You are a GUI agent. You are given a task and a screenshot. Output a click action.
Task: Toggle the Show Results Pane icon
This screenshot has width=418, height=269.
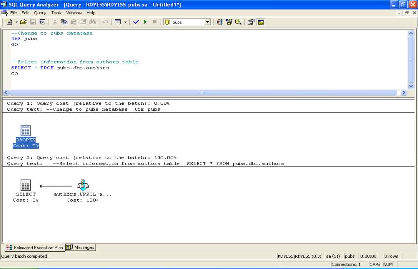click(x=261, y=22)
